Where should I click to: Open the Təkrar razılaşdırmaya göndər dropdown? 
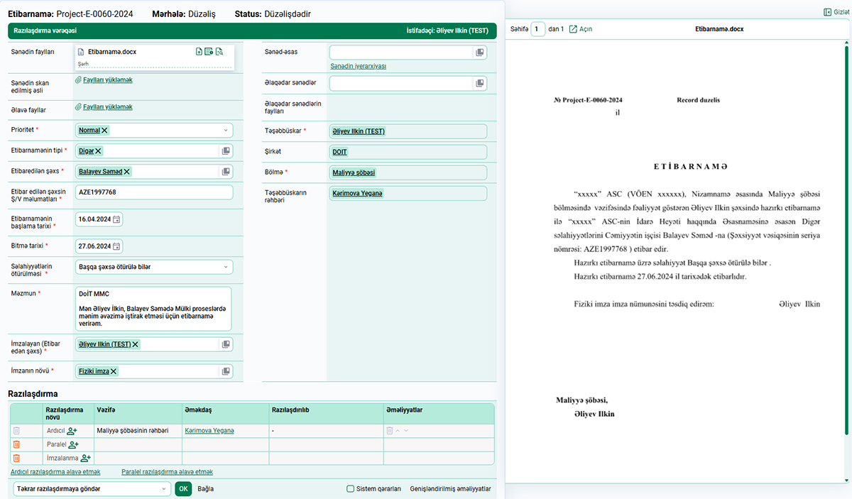coord(92,488)
